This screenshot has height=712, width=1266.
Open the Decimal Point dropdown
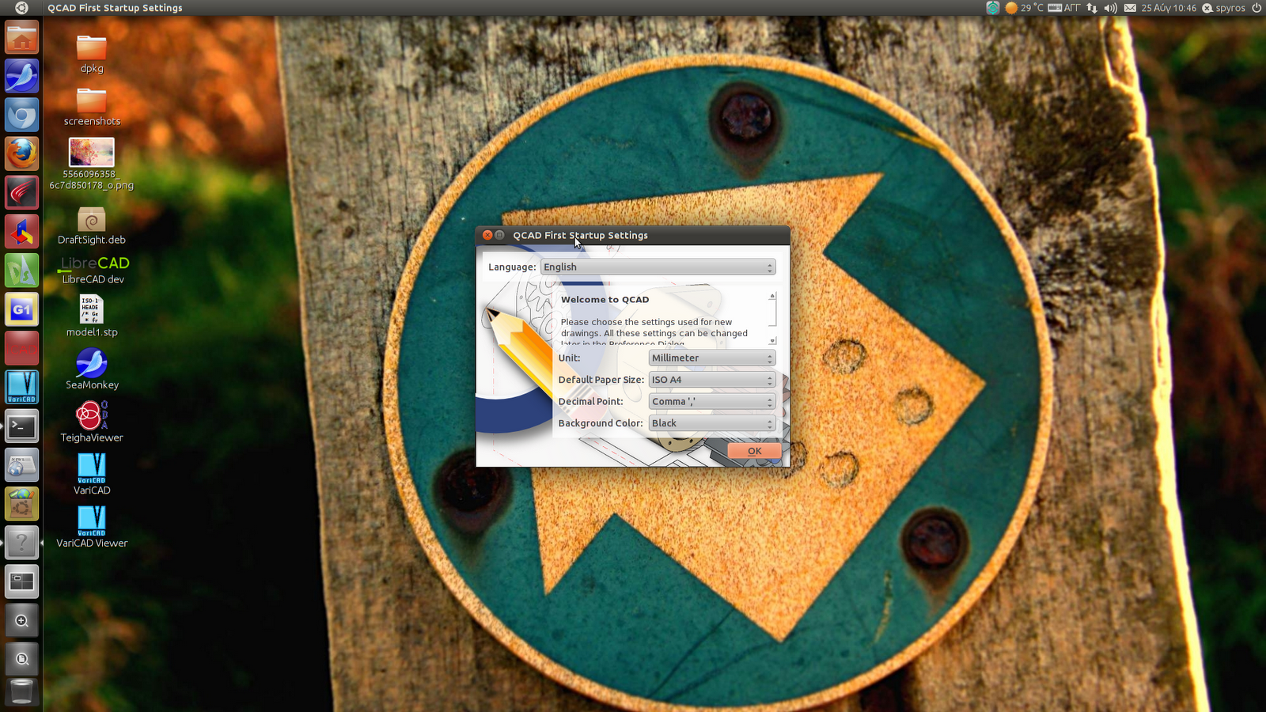click(712, 402)
